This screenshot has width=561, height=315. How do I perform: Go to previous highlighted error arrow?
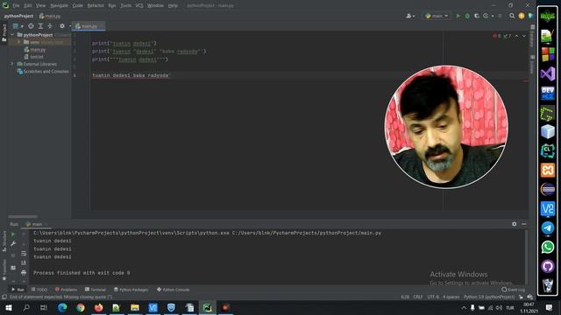pos(516,36)
